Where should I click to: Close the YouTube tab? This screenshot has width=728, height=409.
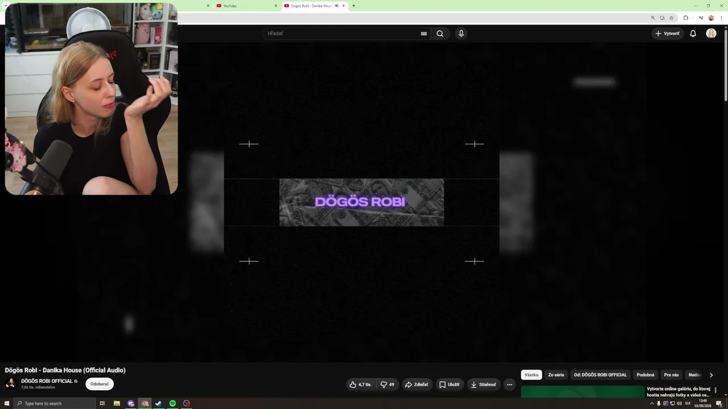[x=276, y=6]
